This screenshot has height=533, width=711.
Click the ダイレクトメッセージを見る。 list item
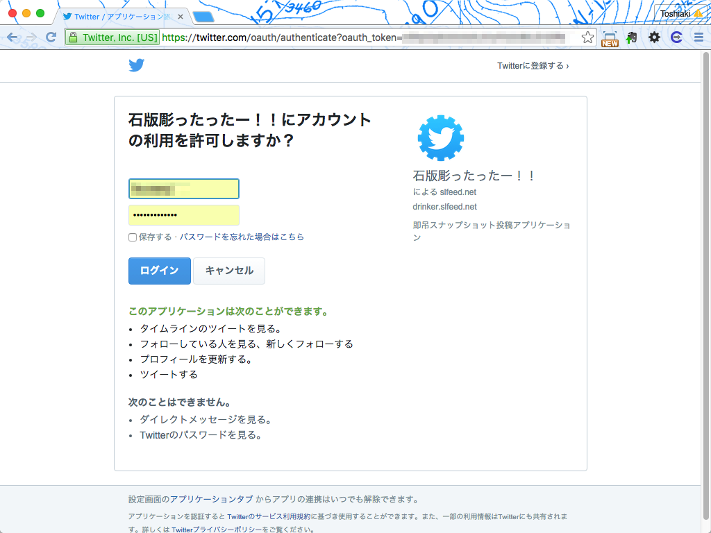(x=206, y=420)
